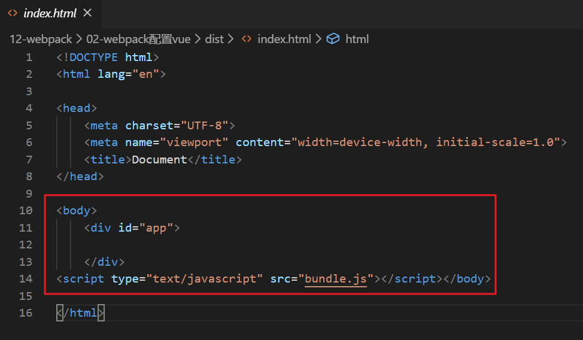Select the html symbol label in breadcrumb
This screenshot has height=340, width=583.
(357, 39)
